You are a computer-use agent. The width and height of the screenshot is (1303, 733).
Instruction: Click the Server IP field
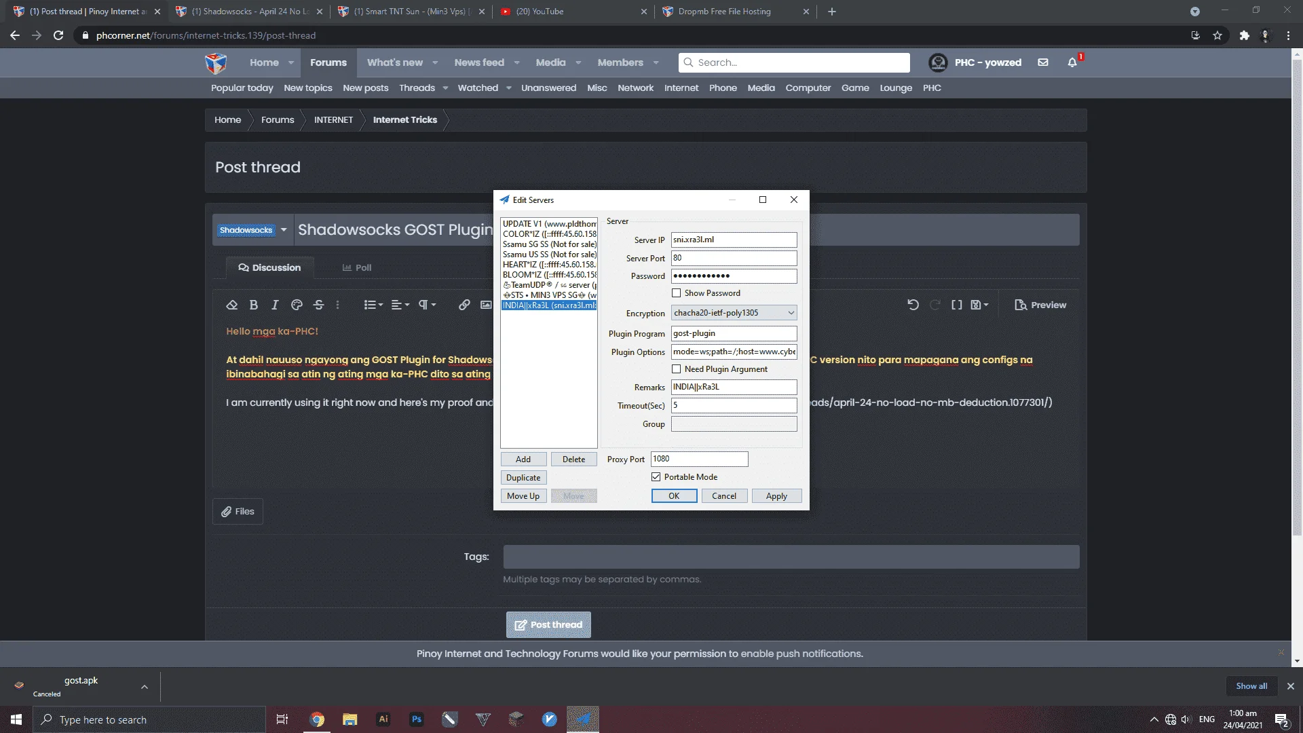tap(734, 240)
